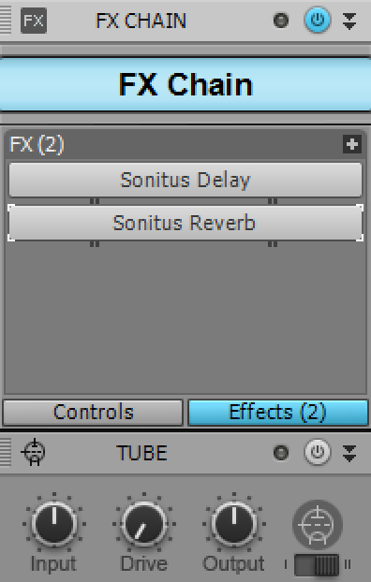Switch to the Controls tab
This screenshot has height=582, width=371.
coord(93,413)
